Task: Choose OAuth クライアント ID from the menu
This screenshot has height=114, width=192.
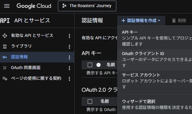Action: point(155,60)
